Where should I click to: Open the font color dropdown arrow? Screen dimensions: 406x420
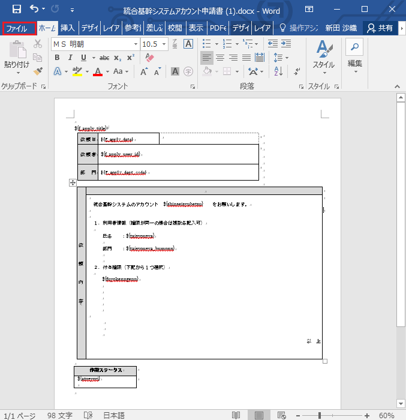pos(107,71)
